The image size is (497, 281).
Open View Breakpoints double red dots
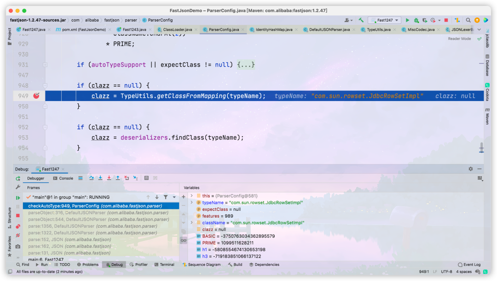click(x=18, y=226)
